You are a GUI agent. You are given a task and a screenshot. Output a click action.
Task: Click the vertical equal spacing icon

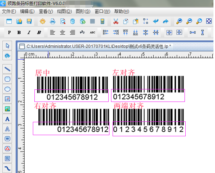pyautogui.click(x=202, y=32)
